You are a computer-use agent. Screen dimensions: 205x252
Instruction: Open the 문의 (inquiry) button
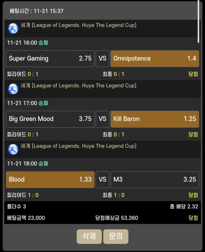116,236
